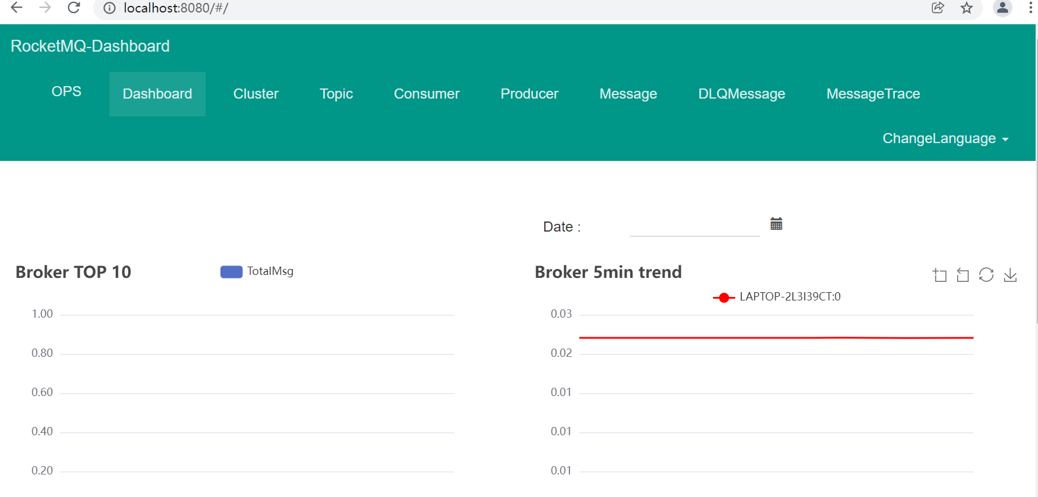Toggle the TotalMsg legend swatch
Viewport: 1038px width, 497px height.
pyautogui.click(x=231, y=271)
